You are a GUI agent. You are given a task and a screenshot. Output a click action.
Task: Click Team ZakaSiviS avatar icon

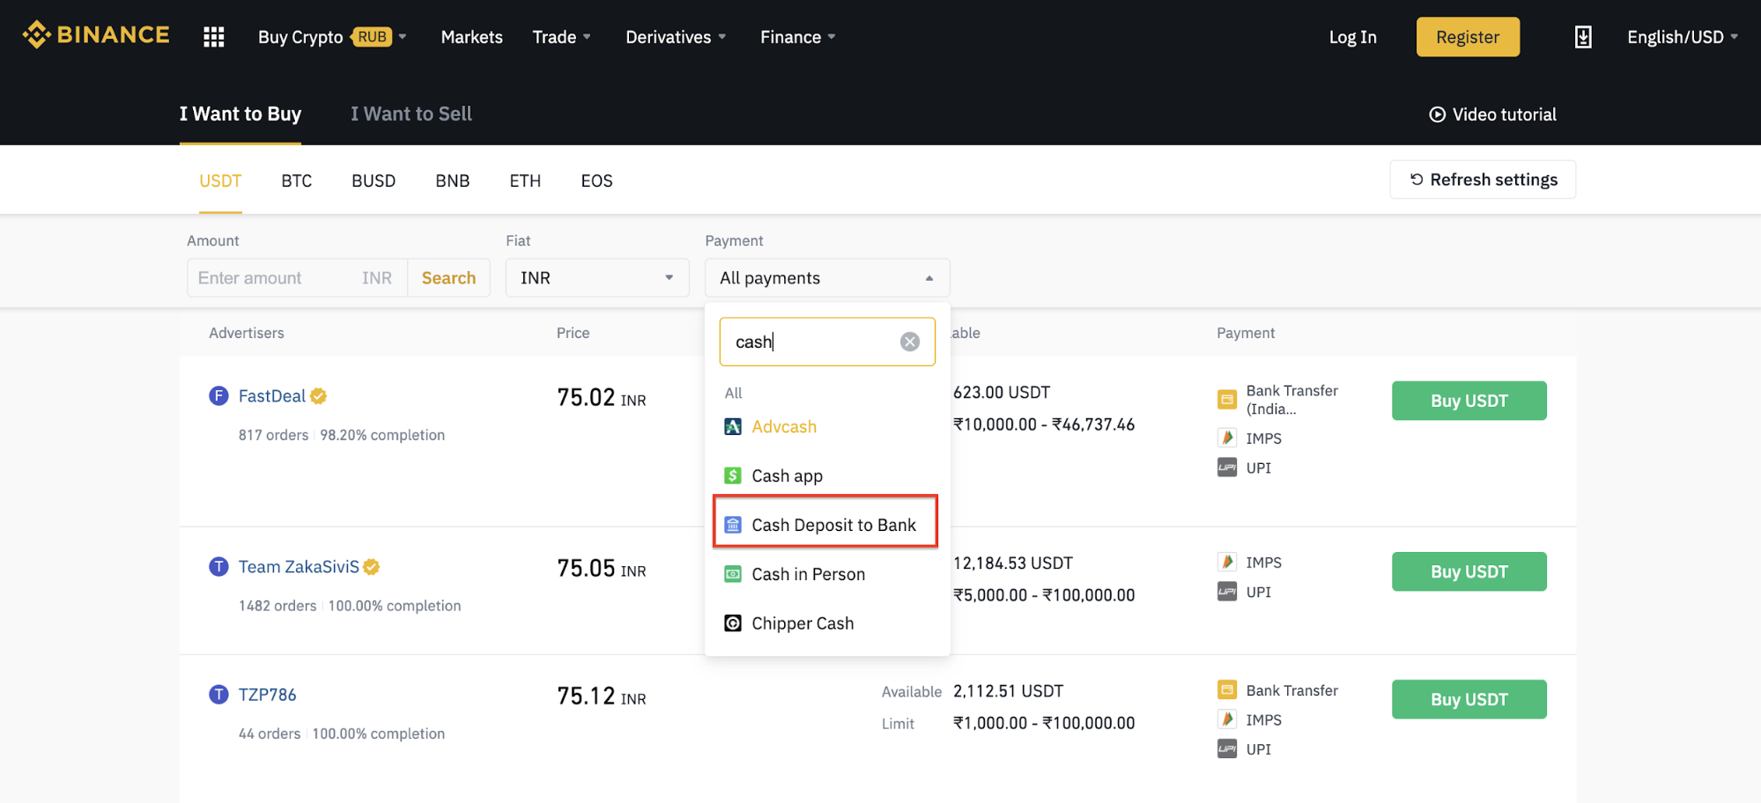[218, 567]
